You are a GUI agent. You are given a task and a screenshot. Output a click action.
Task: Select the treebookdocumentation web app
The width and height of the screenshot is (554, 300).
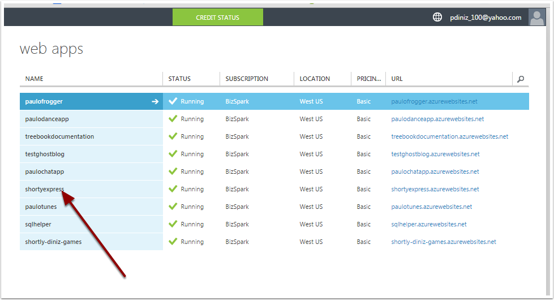(59, 136)
